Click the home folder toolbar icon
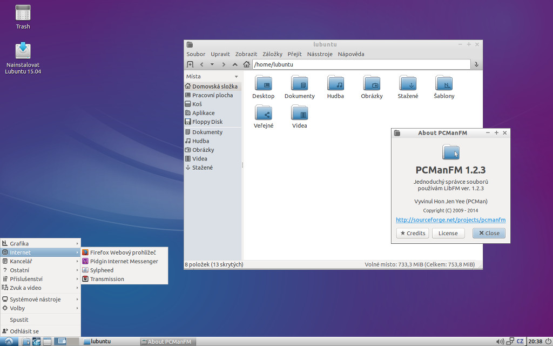Viewport: 553px width, 346px height. (x=246, y=64)
